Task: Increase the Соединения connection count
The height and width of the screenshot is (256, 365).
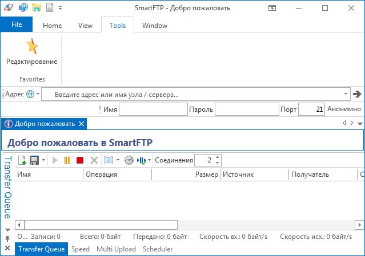Action: tap(218, 157)
